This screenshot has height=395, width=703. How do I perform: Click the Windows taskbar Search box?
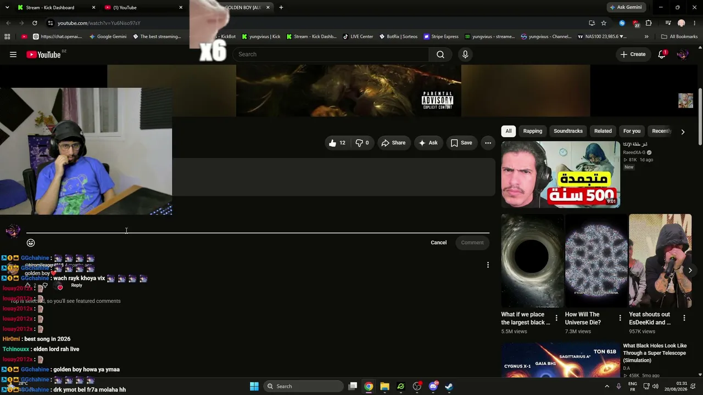[303, 386]
